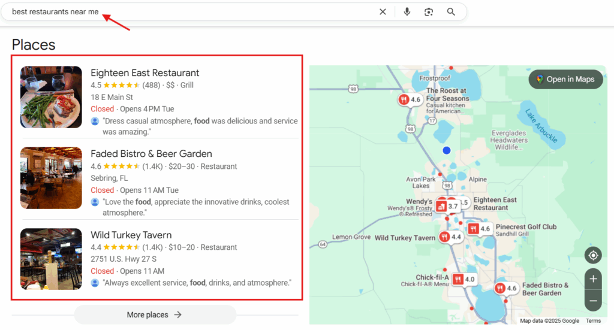
Task: Click the 'Map data ©2025 Google' attribution
Action: [x=549, y=320]
